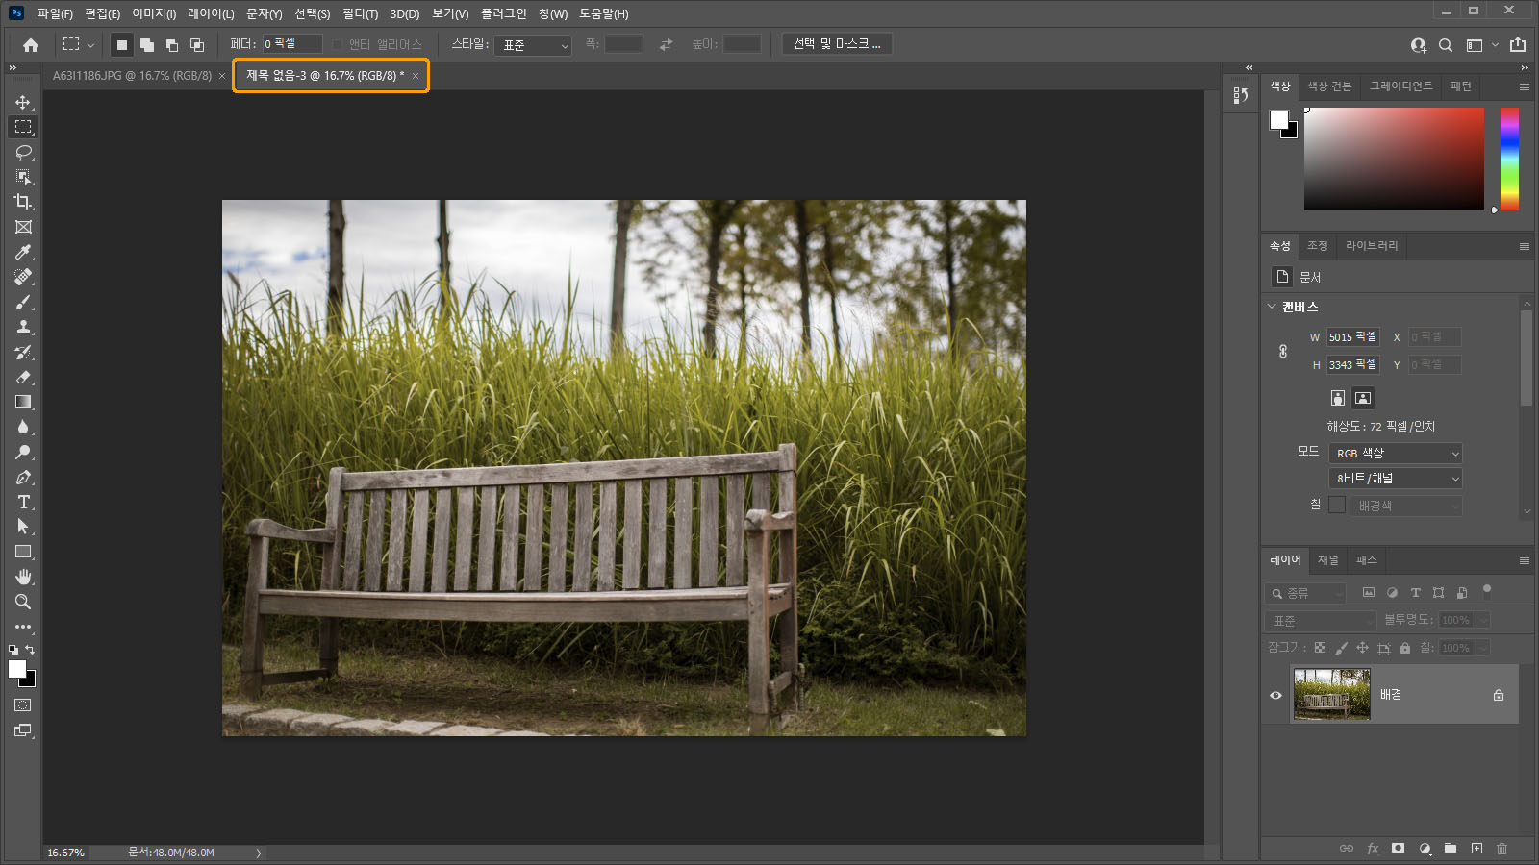Enable Add to Selection mode
The height and width of the screenshot is (865, 1539).
pos(146,44)
